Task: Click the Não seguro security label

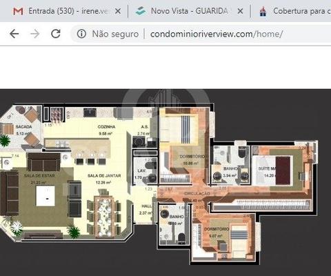Action: pyautogui.click(x=115, y=34)
